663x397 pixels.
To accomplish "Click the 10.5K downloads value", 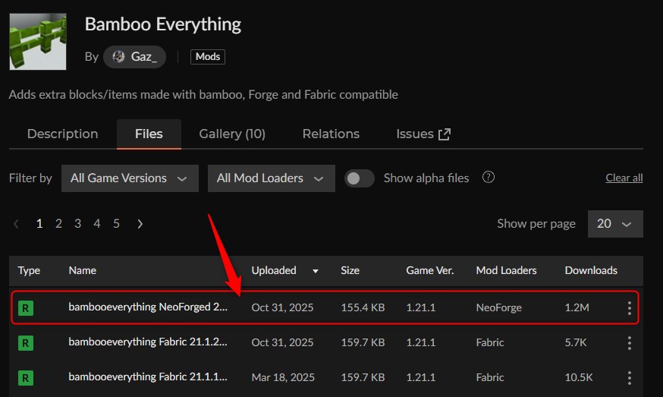I will point(579,377).
